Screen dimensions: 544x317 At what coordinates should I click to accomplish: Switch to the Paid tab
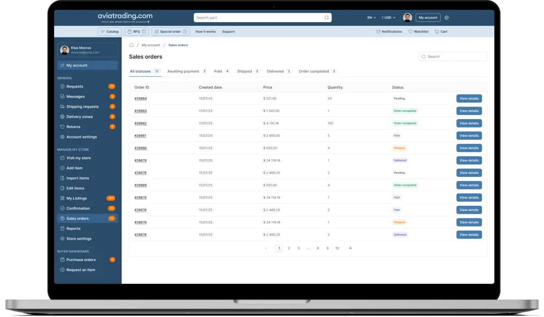222,71
